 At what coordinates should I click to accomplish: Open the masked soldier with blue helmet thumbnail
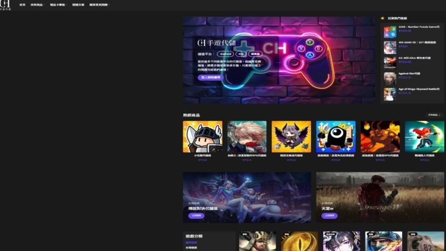pyautogui.click(x=383, y=241)
